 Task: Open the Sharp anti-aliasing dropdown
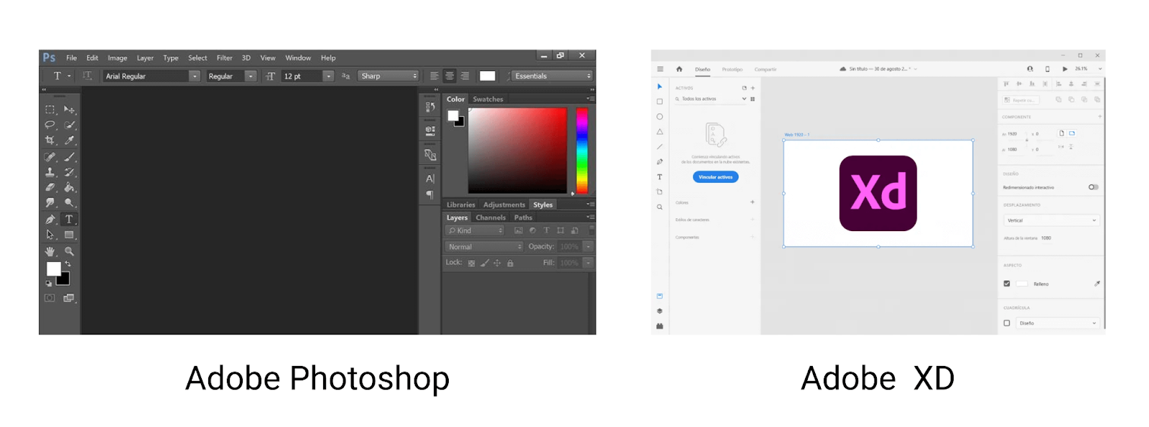point(389,76)
